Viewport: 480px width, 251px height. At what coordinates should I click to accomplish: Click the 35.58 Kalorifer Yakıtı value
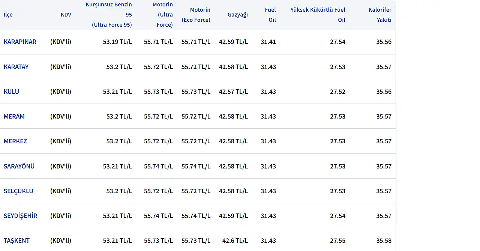pos(384,240)
